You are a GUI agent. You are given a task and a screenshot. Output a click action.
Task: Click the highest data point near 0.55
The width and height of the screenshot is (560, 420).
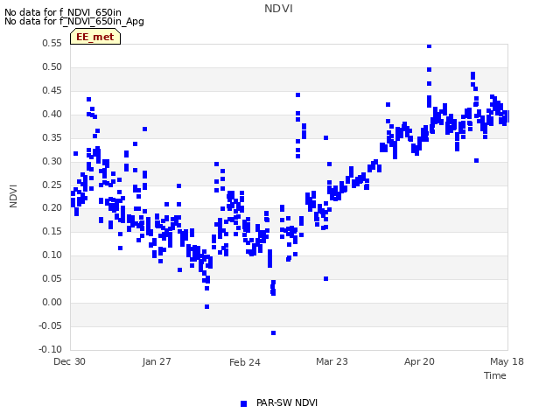pos(430,46)
